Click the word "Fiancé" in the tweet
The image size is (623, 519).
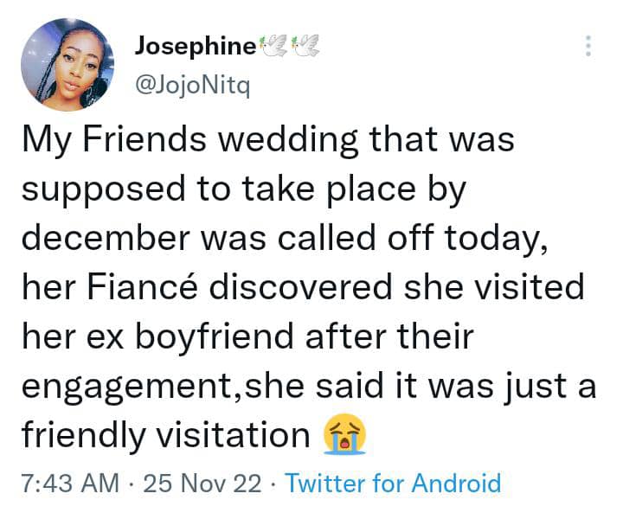142,286
